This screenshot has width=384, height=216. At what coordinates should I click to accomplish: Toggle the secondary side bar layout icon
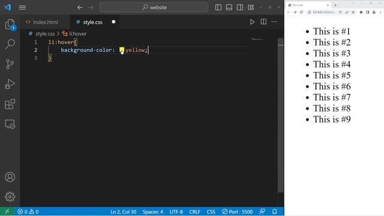240,7
